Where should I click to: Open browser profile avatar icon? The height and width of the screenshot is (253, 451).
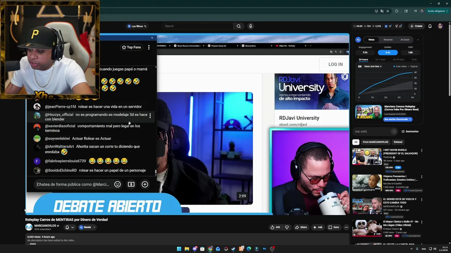[x=422, y=11]
